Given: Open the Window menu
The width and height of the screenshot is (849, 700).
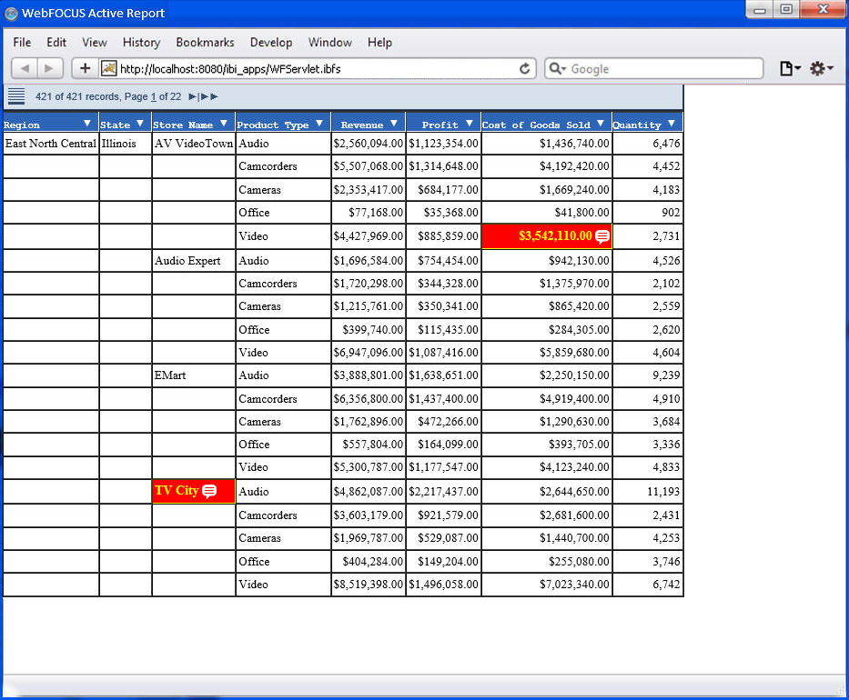Looking at the screenshot, I should pos(330,42).
